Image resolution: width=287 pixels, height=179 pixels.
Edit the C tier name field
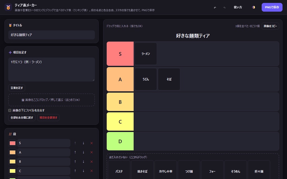pos(44,171)
